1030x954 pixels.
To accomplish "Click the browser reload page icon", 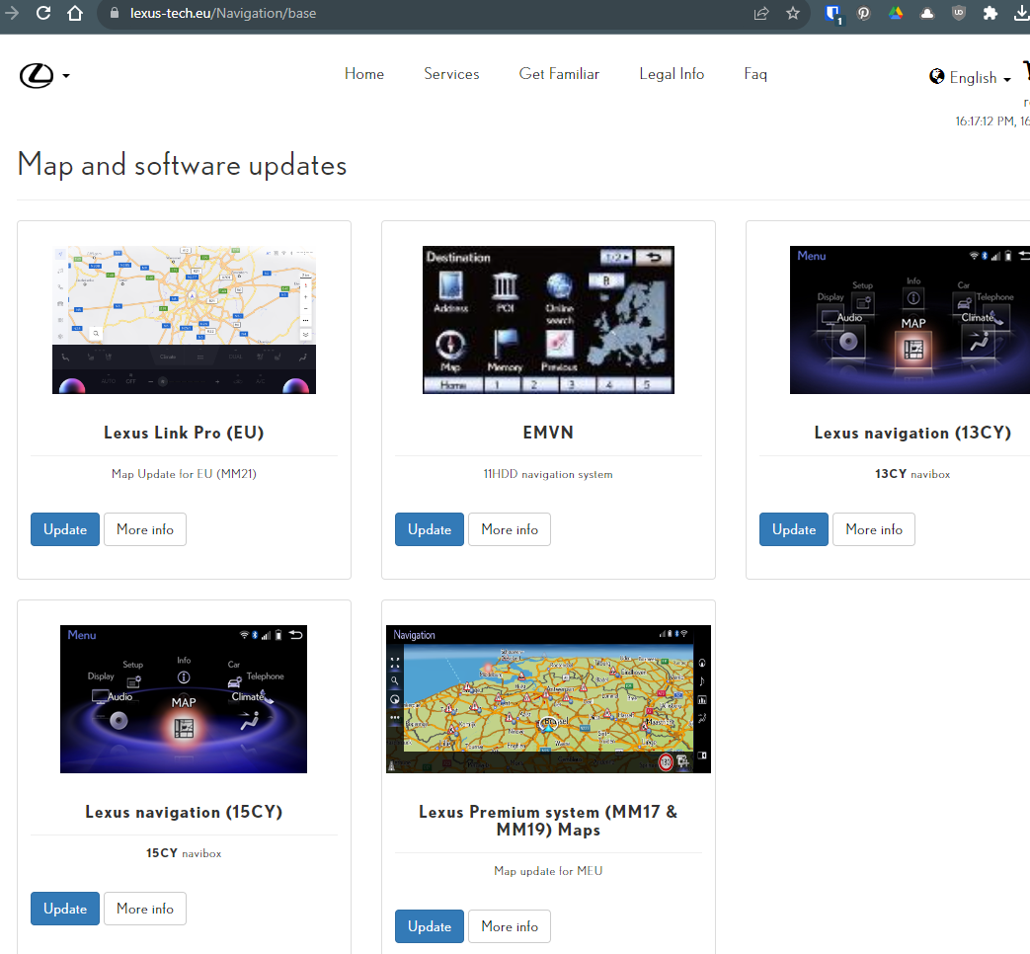I will click(x=43, y=14).
